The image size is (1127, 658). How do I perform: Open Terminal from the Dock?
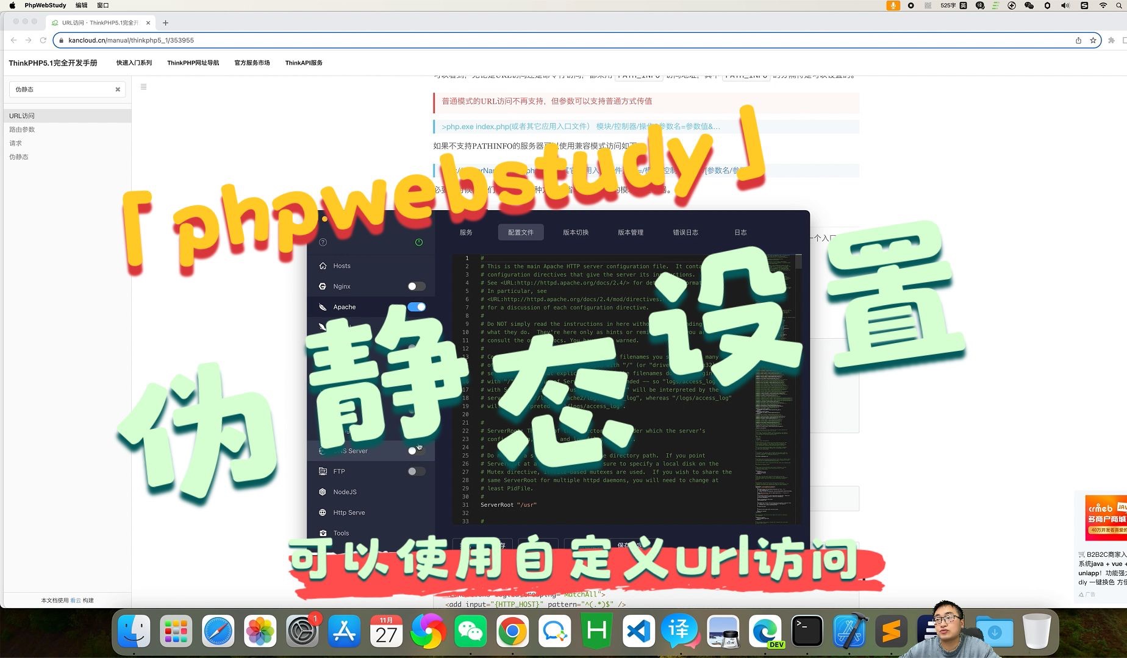[807, 631]
